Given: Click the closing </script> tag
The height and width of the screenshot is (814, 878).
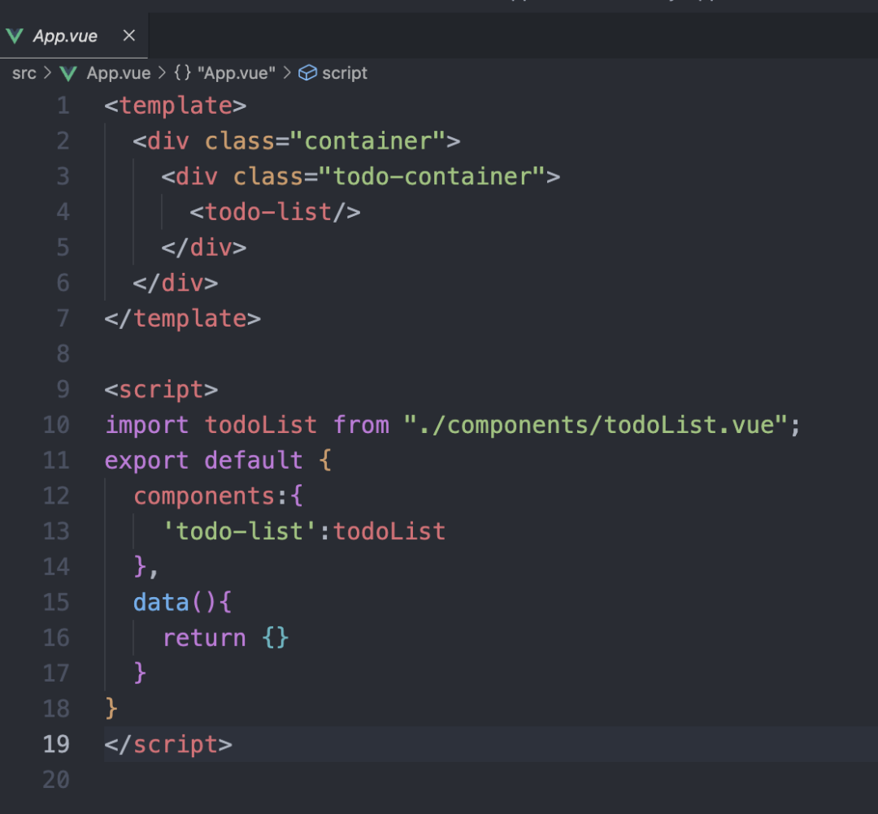Looking at the screenshot, I should tap(168, 744).
